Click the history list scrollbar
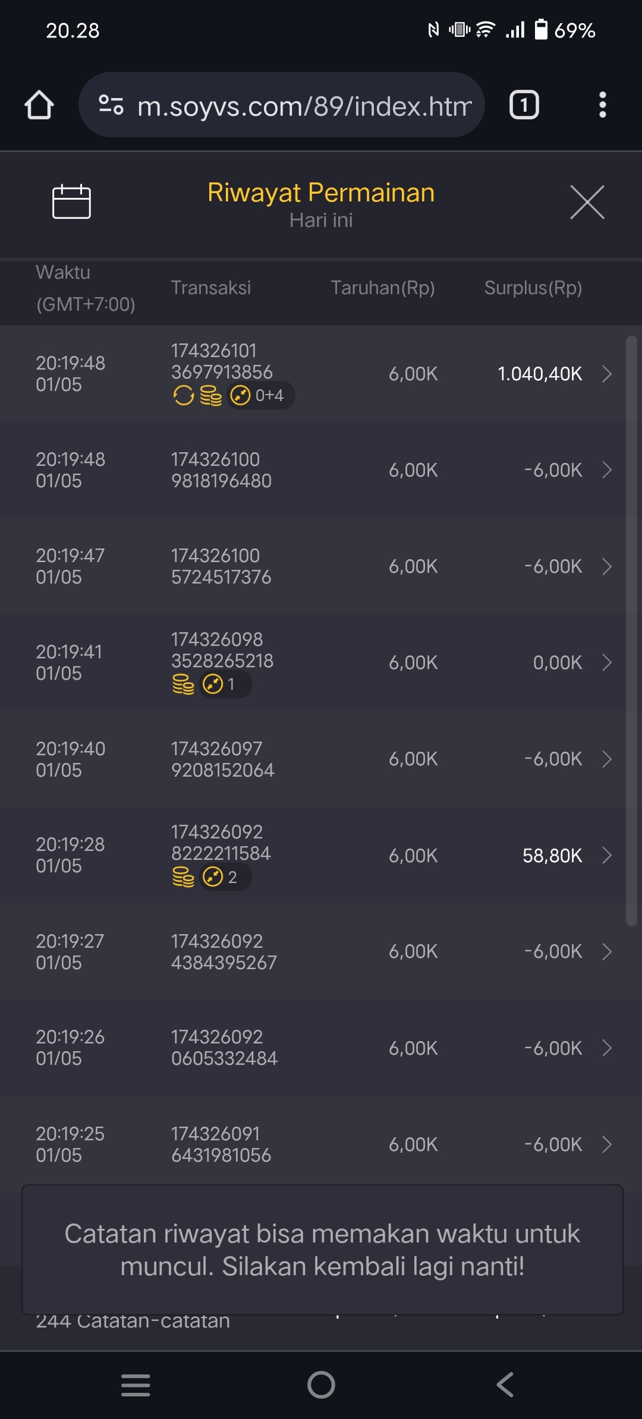This screenshot has height=1419, width=642. tap(631, 630)
